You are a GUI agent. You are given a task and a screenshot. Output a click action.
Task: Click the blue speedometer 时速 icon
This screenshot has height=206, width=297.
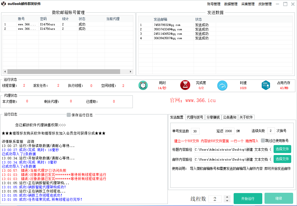tap(222, 85)
